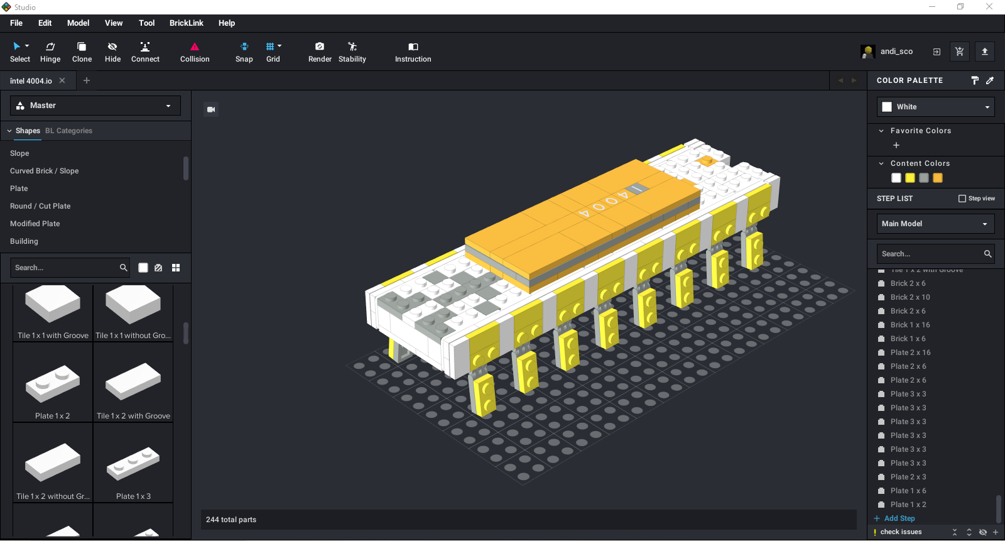Open the Model menu
The height and width of the screenshot is (541, 1005).
pos(78,23)
